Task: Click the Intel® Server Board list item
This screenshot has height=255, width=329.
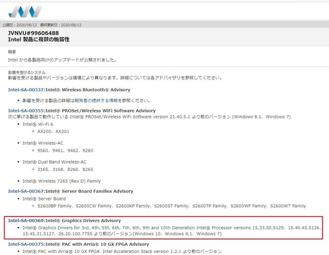Action: [44, 199]
